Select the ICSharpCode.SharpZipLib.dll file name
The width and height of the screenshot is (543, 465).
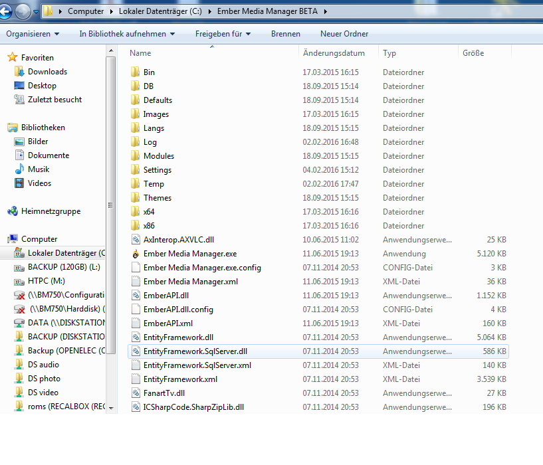point(193,407)
